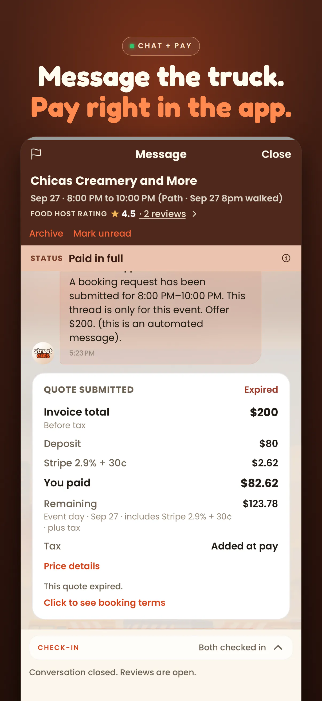The width and height of the screenshot is (322, 701).
Task: Tap Chicas Creamery and More title
Action: tap(113, 180)
